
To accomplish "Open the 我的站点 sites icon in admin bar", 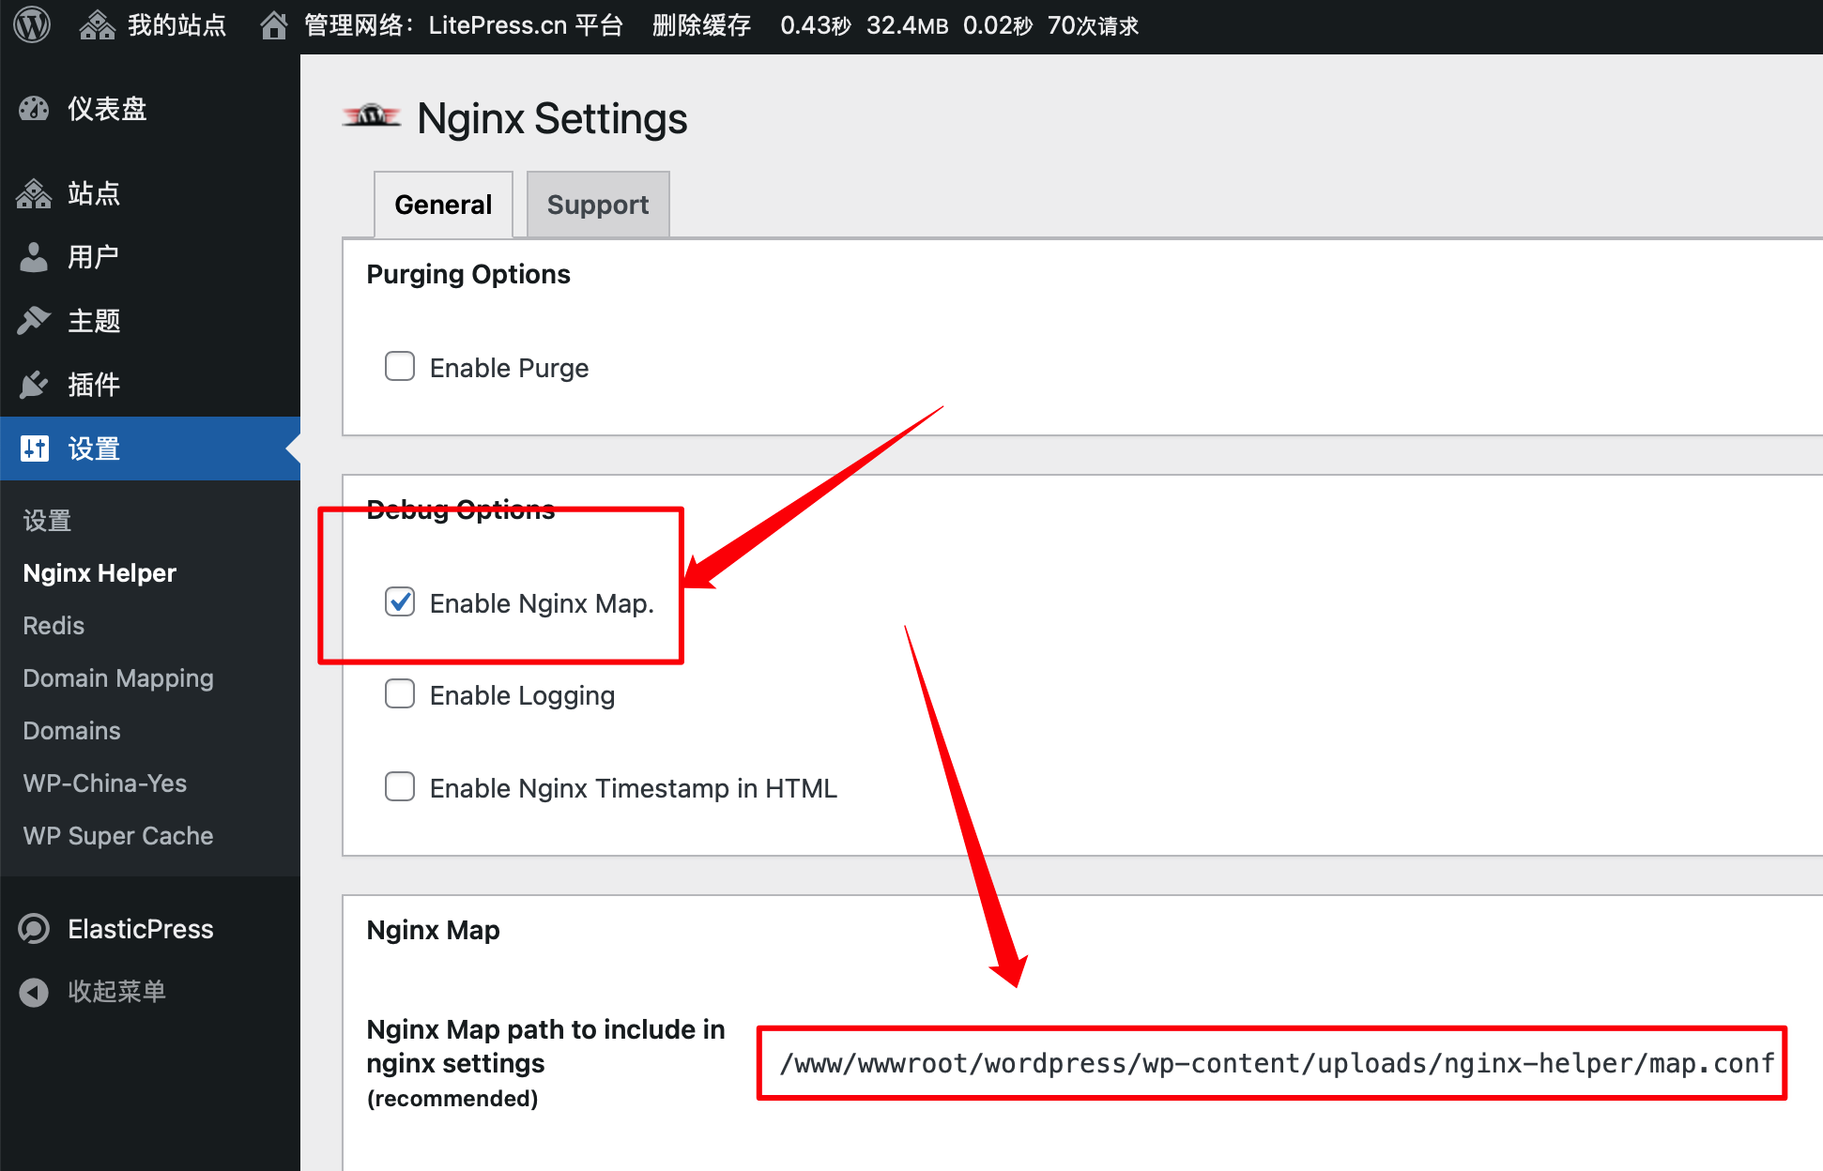I will [x=98, y=25].
